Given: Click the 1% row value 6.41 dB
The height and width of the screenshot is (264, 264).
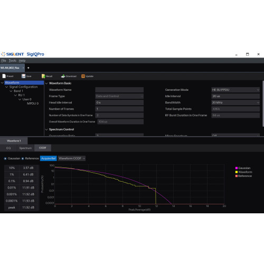Looking at the screenshot, I should (x=28, y=174).
